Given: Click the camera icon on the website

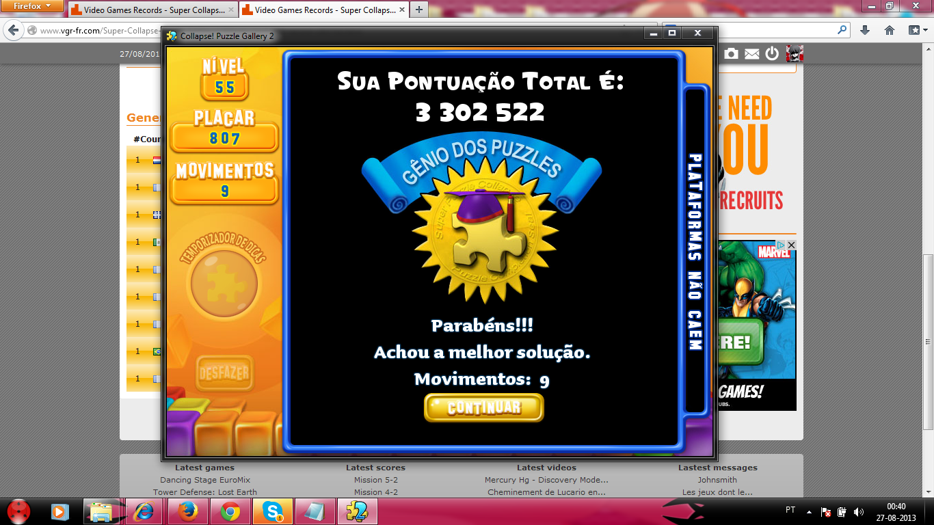Looking at the screenshot, I should click(x=731, y=53).
